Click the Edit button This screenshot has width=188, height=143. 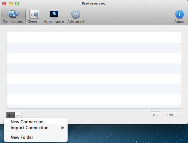click(x=170, y=115)
